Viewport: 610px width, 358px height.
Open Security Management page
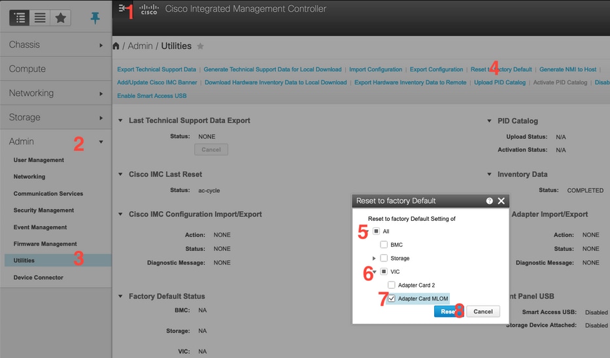pyautogui.click(x=44, y=210)
